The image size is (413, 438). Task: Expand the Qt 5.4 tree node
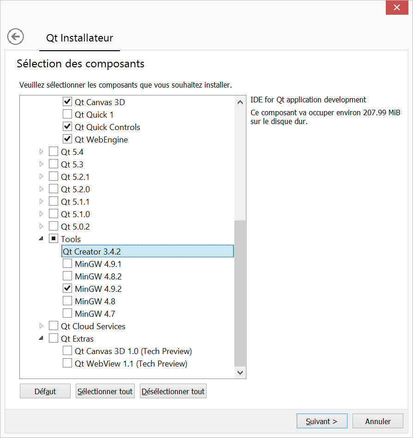point(42,152)
